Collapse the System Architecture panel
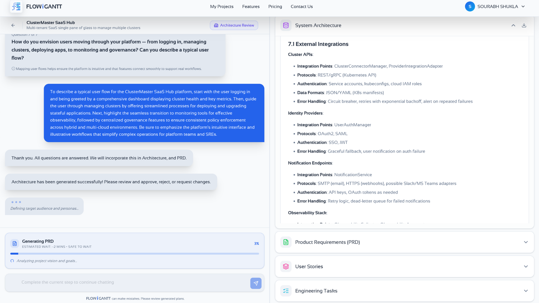This screenshot has height=303, width=539. (513, 25)
